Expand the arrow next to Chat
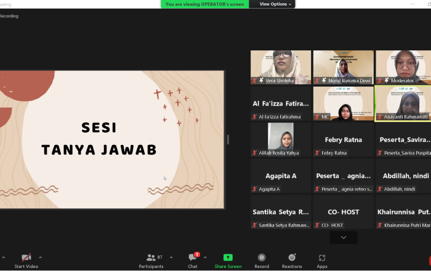 pyautogui.click(x=205, y=257)
